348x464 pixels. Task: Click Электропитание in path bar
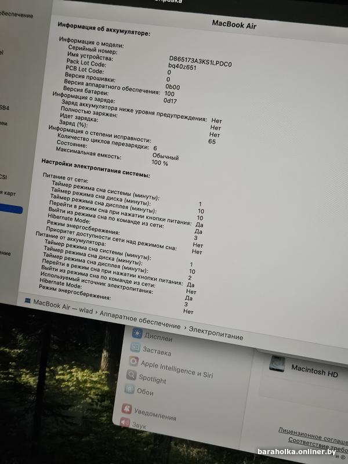click(x=216, y=332)
